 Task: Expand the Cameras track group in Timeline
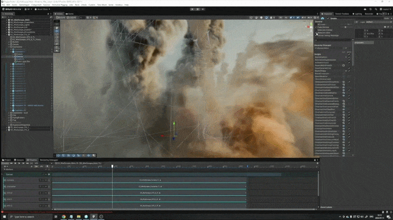[2, 175]
